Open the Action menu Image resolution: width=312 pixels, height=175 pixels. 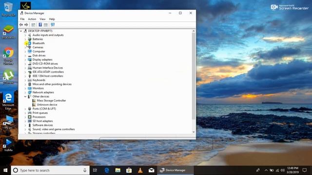32,19
